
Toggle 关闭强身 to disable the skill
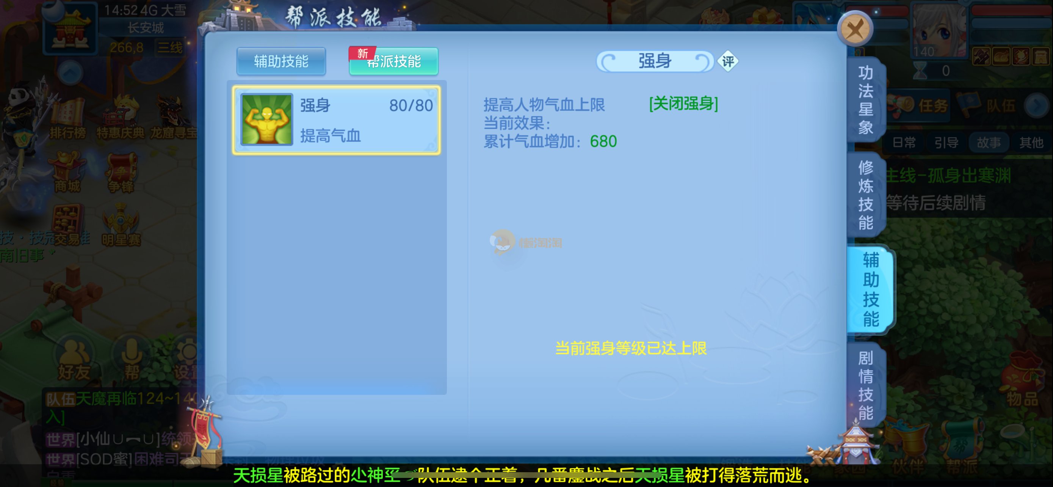coord(683,104)
